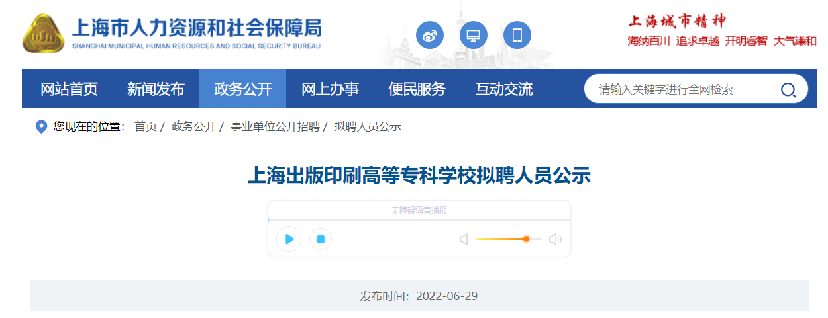Click the desktop monitor icon
This screenshot has width=828, height=318.
click(x=474, y=35)
